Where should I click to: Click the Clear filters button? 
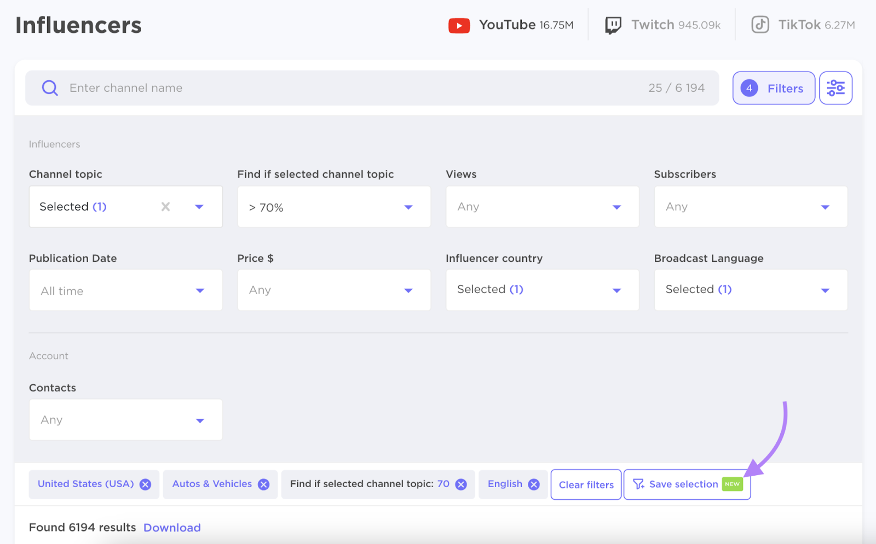(586, 484)
